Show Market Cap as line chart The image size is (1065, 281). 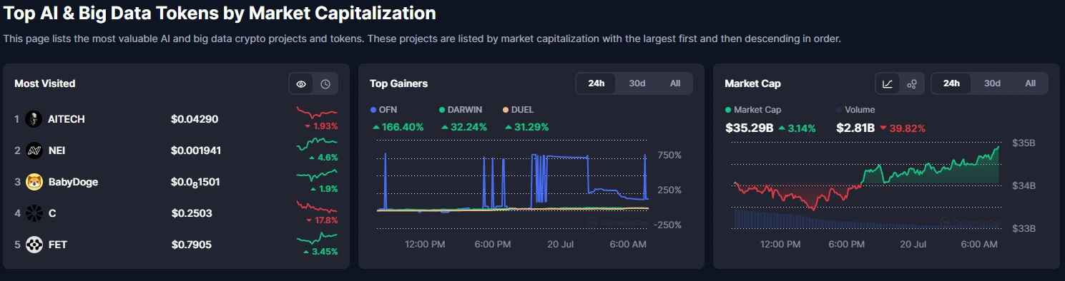coord(888,84)
